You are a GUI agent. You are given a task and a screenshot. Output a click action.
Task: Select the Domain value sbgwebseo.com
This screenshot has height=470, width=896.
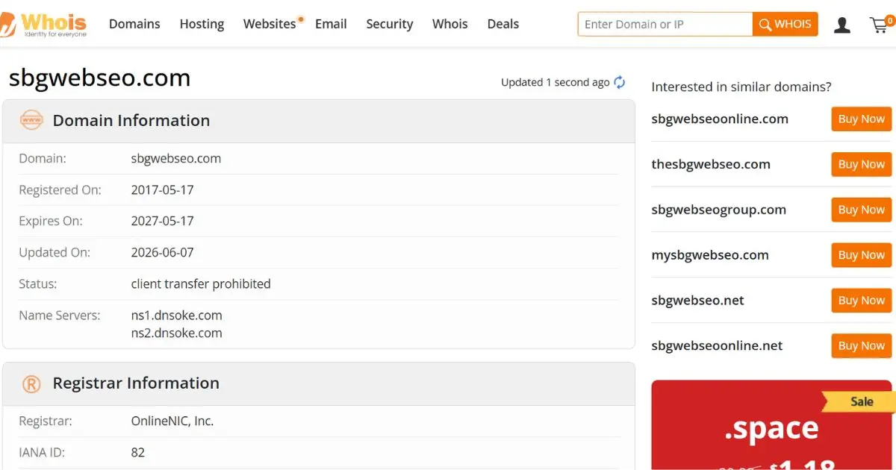pos(176,159)
